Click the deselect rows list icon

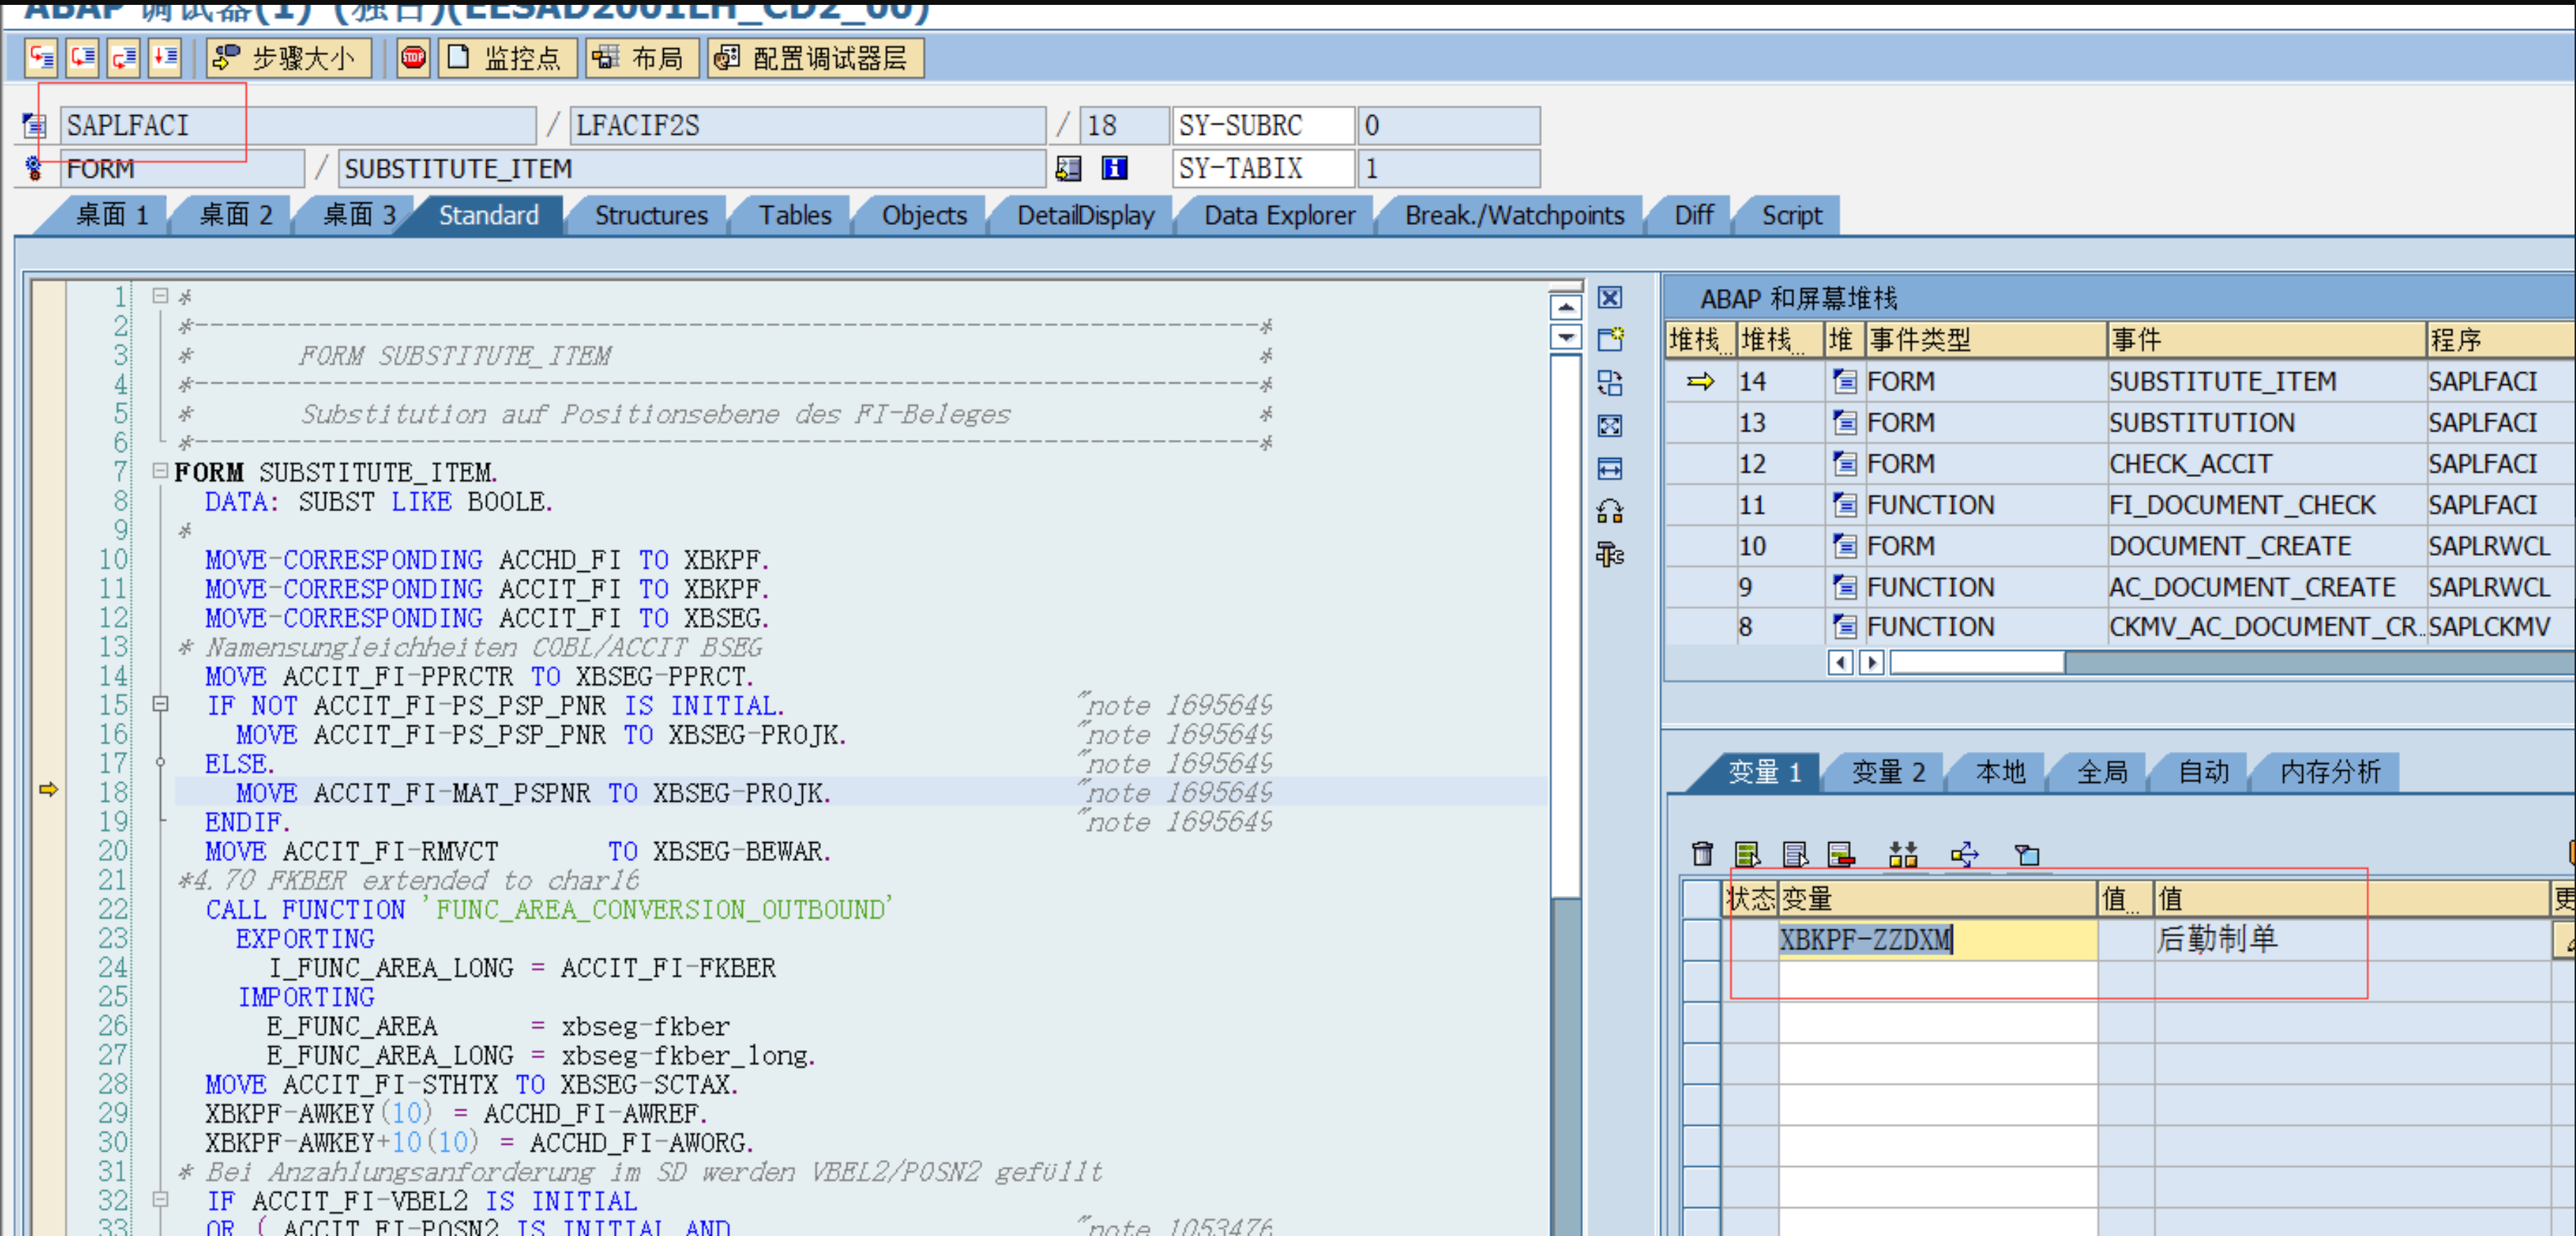[x=1795, y=854]
